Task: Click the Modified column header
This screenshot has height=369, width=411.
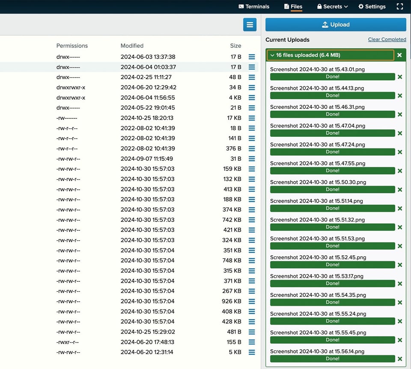Action: (132, 46)
